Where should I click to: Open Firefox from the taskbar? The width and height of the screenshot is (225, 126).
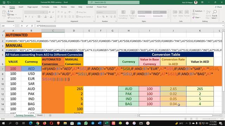(45, 123)
